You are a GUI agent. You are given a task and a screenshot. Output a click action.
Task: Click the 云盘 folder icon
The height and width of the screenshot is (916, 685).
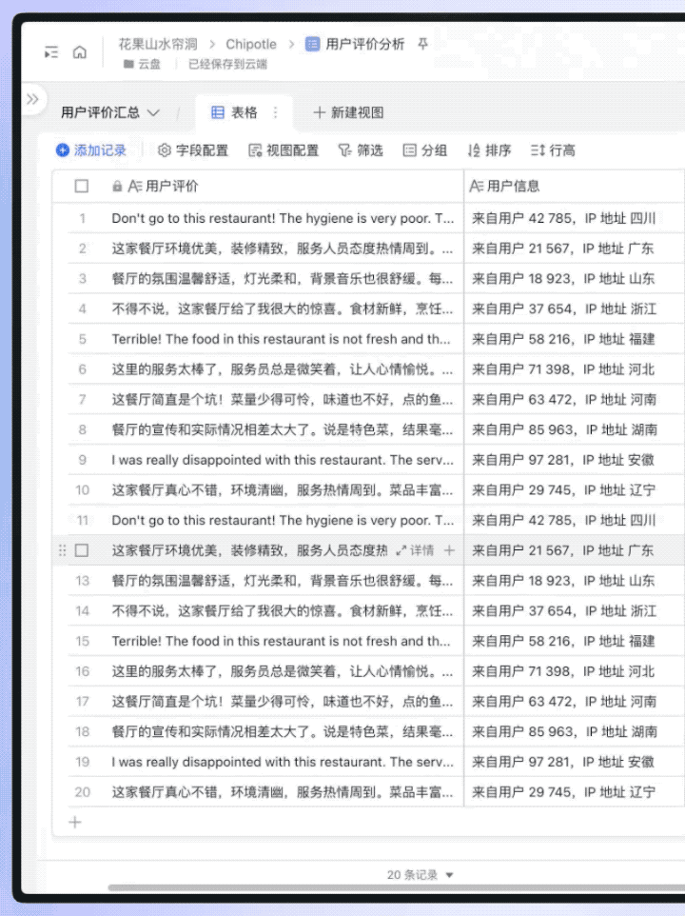[x=129, y=64]
